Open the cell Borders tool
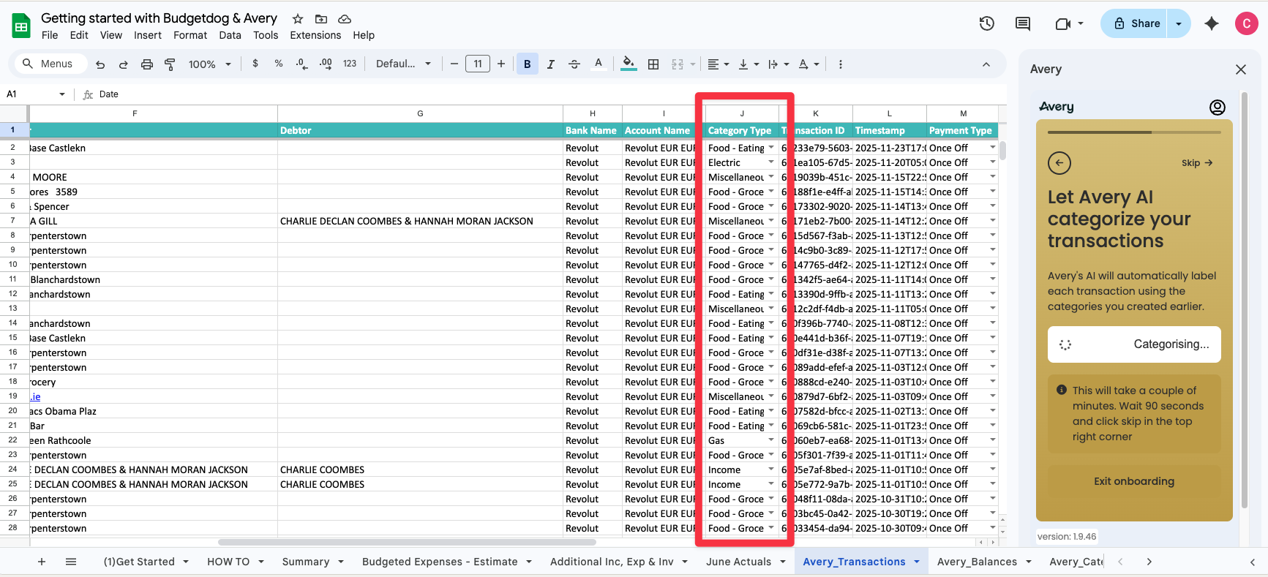Image resolution: width=1268 pixels, height=577 pixels. (x=653, y=64)
